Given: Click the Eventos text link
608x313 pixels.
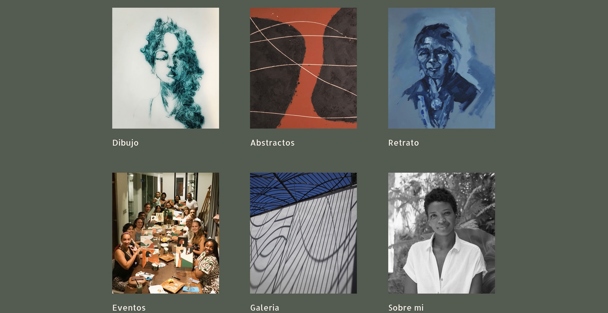Looking at the screenshot, I should [x=129, y=308].
